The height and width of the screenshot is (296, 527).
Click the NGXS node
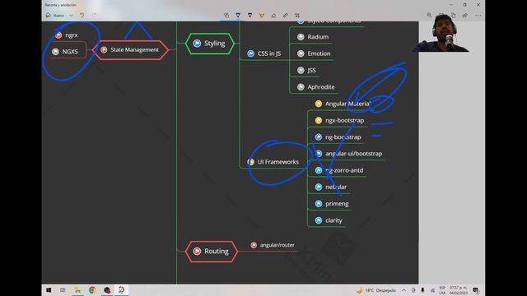coord(65,51)
